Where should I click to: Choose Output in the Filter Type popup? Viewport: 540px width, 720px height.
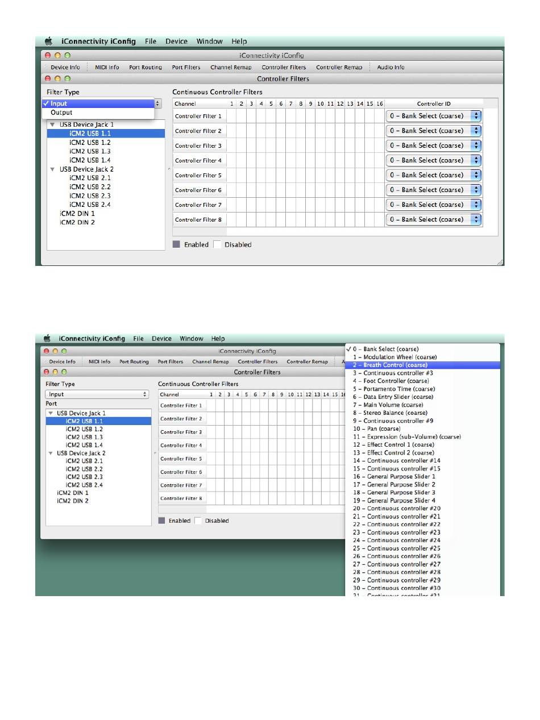coord(98,113)
